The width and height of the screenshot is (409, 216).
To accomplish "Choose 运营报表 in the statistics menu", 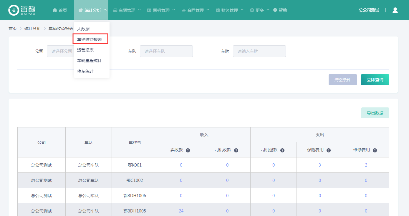I will (x=85, y=50).
